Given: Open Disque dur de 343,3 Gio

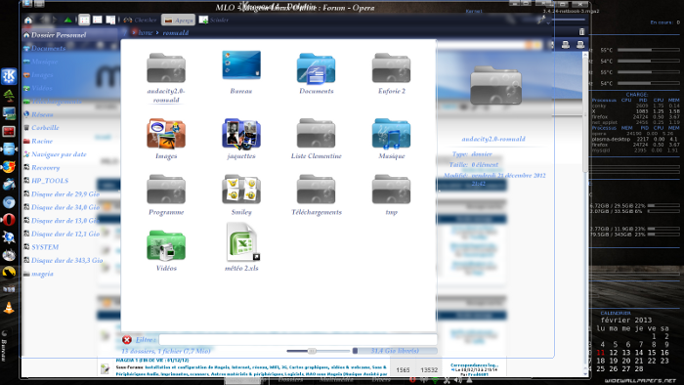Looking at the screenshot, I should pos(66,260).
